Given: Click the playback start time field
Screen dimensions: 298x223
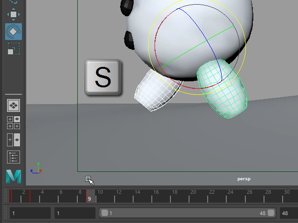Looking at the screenshot, I should 74,213.
